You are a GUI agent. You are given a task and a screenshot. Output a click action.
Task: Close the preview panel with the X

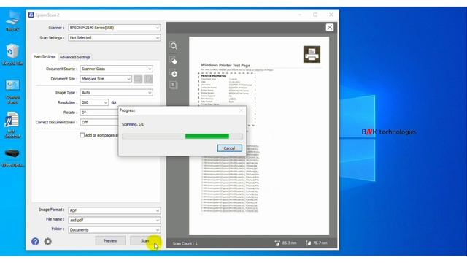(x=329, y=28)
